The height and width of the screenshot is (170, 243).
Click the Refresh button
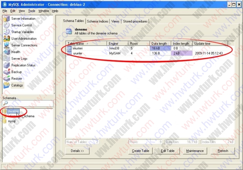tap(223, 151)
